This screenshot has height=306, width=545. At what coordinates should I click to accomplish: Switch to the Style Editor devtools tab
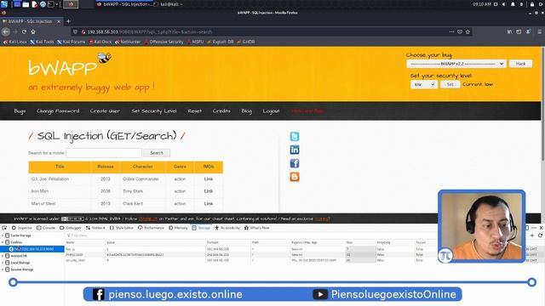click(x=122, y=228)
